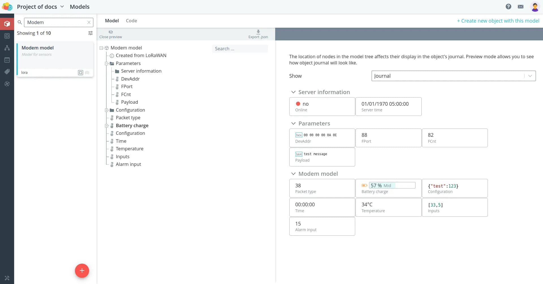Click the Battery charge level bar

point(392,185)
